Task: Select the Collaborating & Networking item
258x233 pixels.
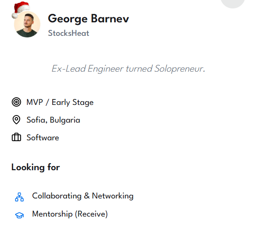Action: pyautogui.click(x=82, y=196)
